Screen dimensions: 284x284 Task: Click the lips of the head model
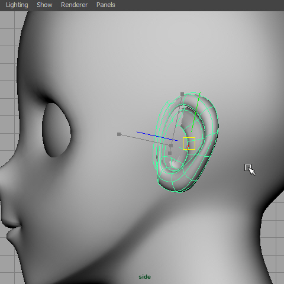click(x=12, y=230)
